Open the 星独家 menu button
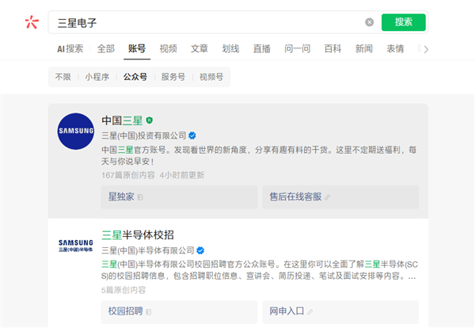Image resolution: width=475 pixels, height=328 pixels. 180,197
